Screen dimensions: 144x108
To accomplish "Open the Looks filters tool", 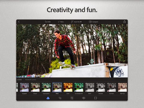I will [48, 98].
